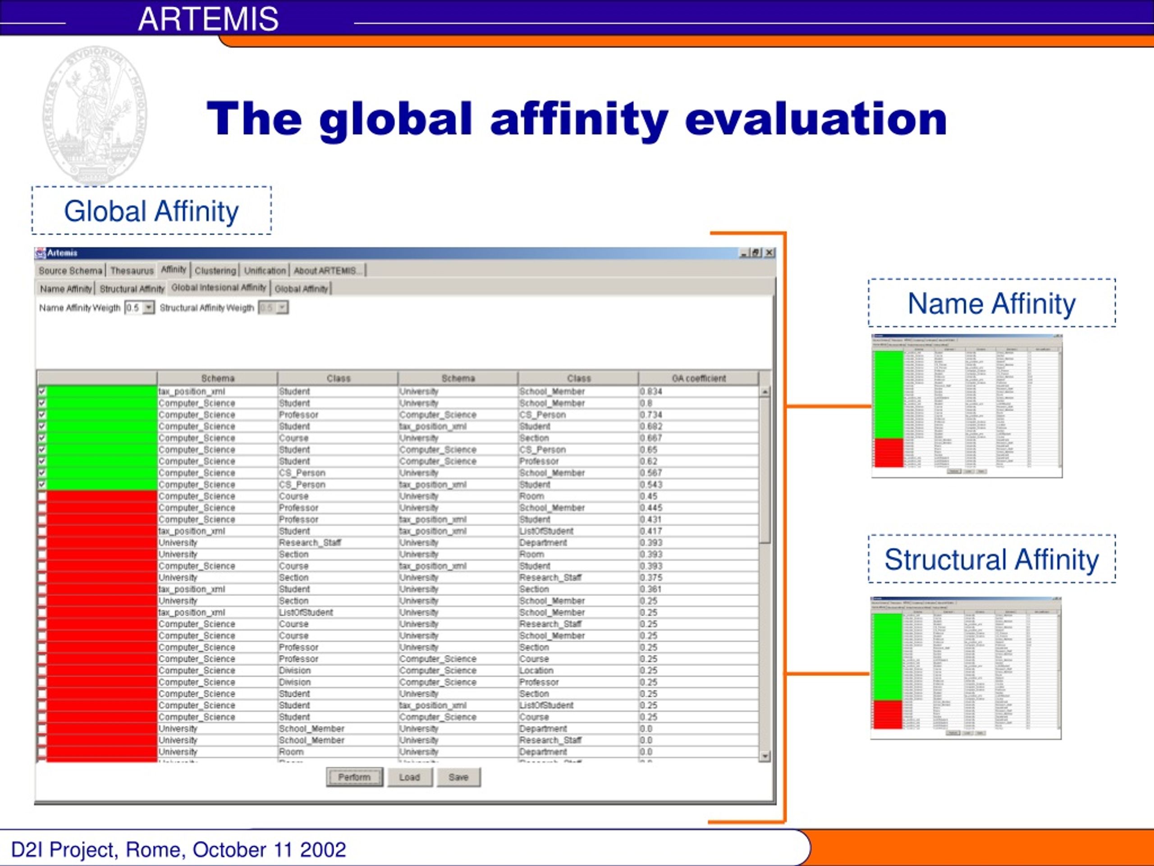Uncheck the row with coefficient 0.834
The width and height of the screenshot is (1154, 866).
[x=42, y=392]
